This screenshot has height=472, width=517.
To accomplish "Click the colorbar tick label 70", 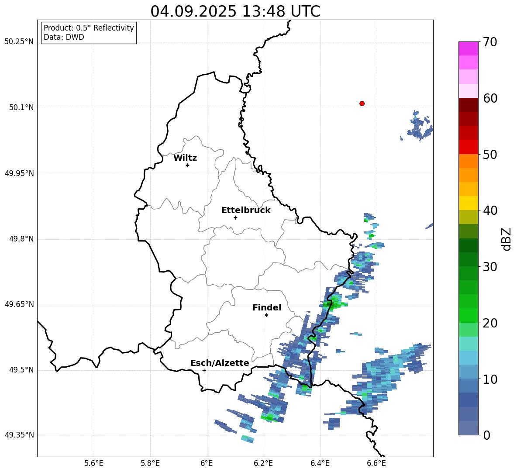I will tap(490, 42).
